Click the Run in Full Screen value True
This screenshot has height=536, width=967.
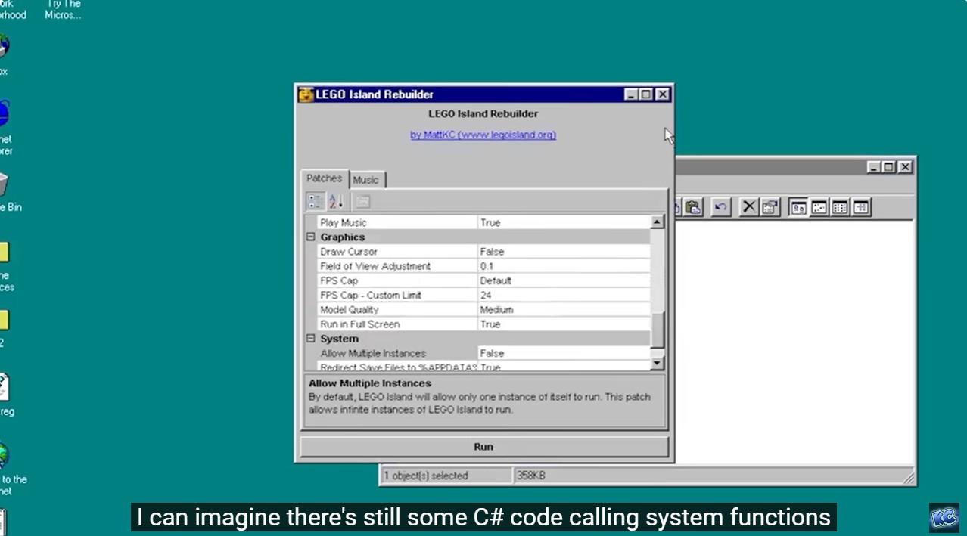pyautogui.click(x=490, y=324)
